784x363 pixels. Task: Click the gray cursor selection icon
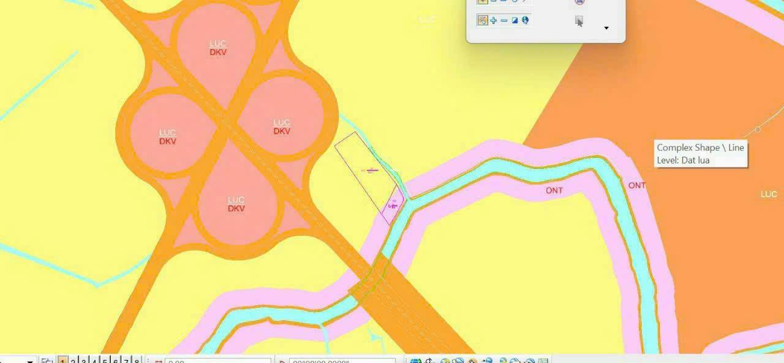[579, 21]
